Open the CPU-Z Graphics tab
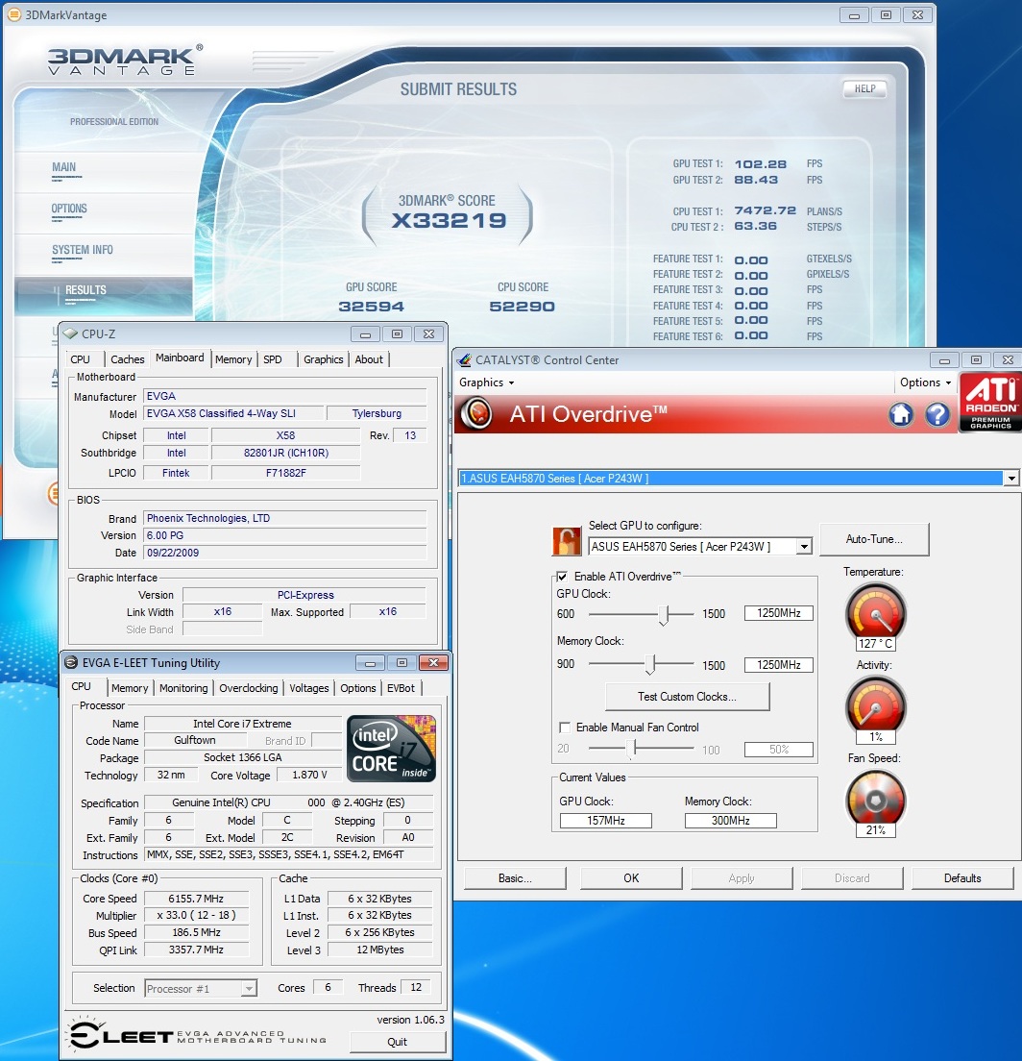This screenshot has width=1022, height=1061. [324, 359]
